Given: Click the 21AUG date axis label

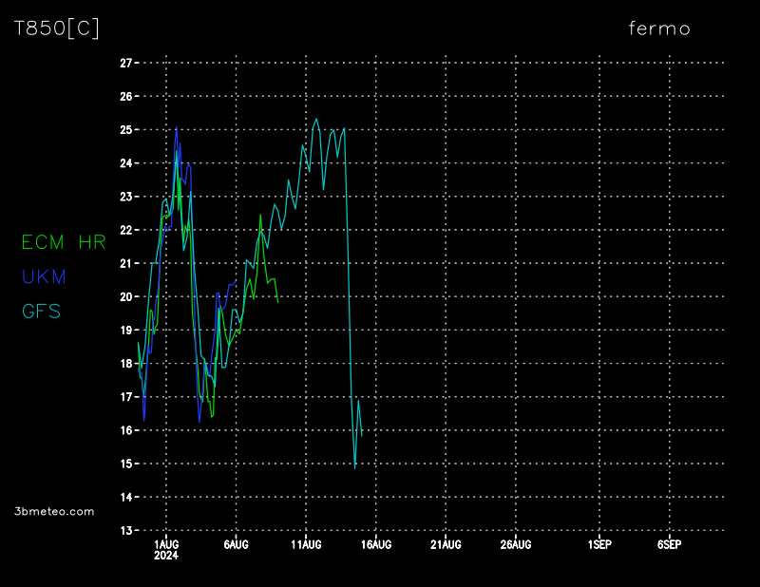Looking at the screenshot, I should 445,544.
